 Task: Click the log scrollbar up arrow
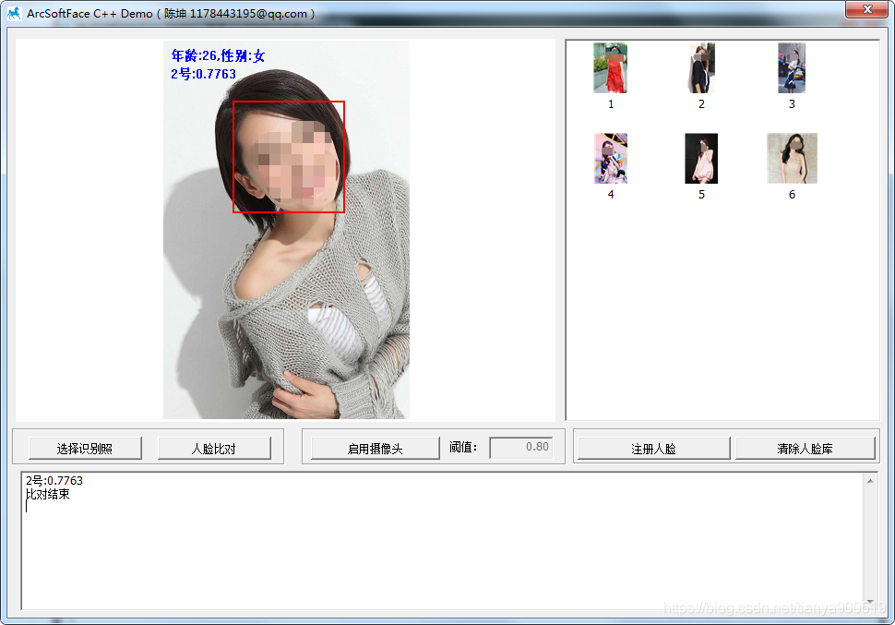[870, 481]
